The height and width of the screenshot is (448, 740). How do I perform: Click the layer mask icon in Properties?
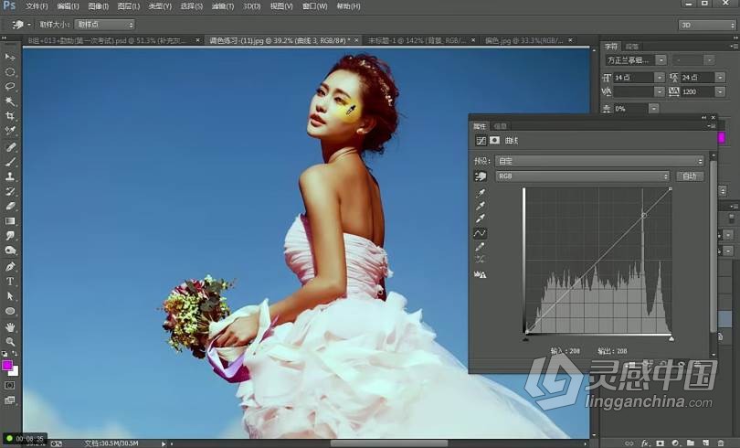click(x=494, y=140)
